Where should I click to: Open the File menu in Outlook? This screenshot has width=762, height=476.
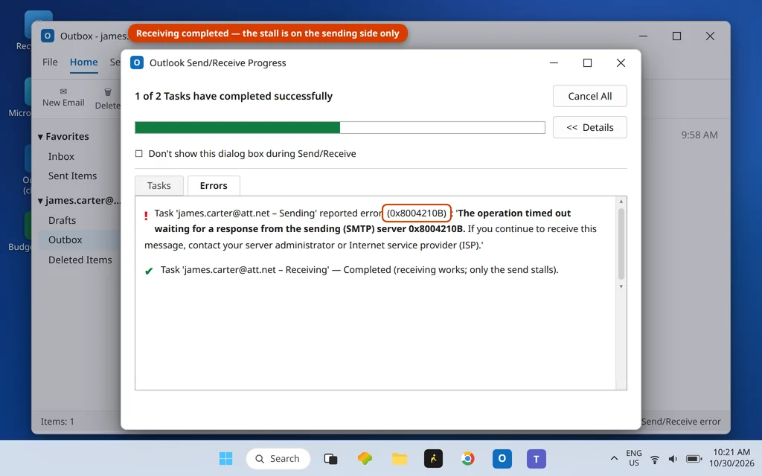click(x=50, y=62)
